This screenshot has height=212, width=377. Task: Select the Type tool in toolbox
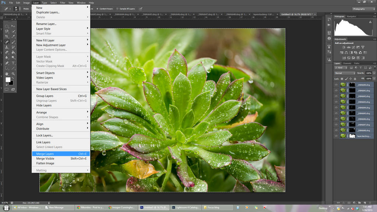[13, 63]
